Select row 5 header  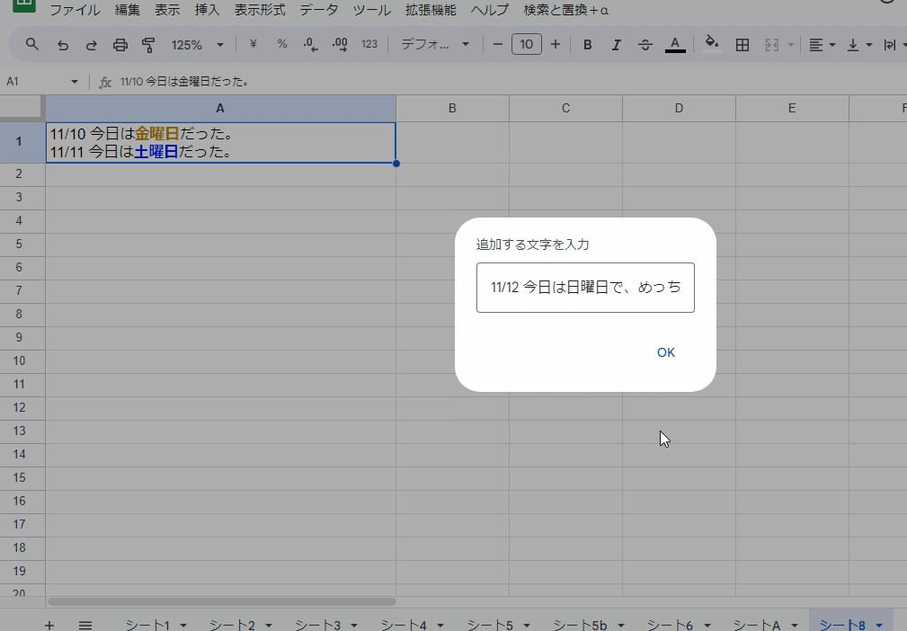pyautogui.click(x=19, y=244)
